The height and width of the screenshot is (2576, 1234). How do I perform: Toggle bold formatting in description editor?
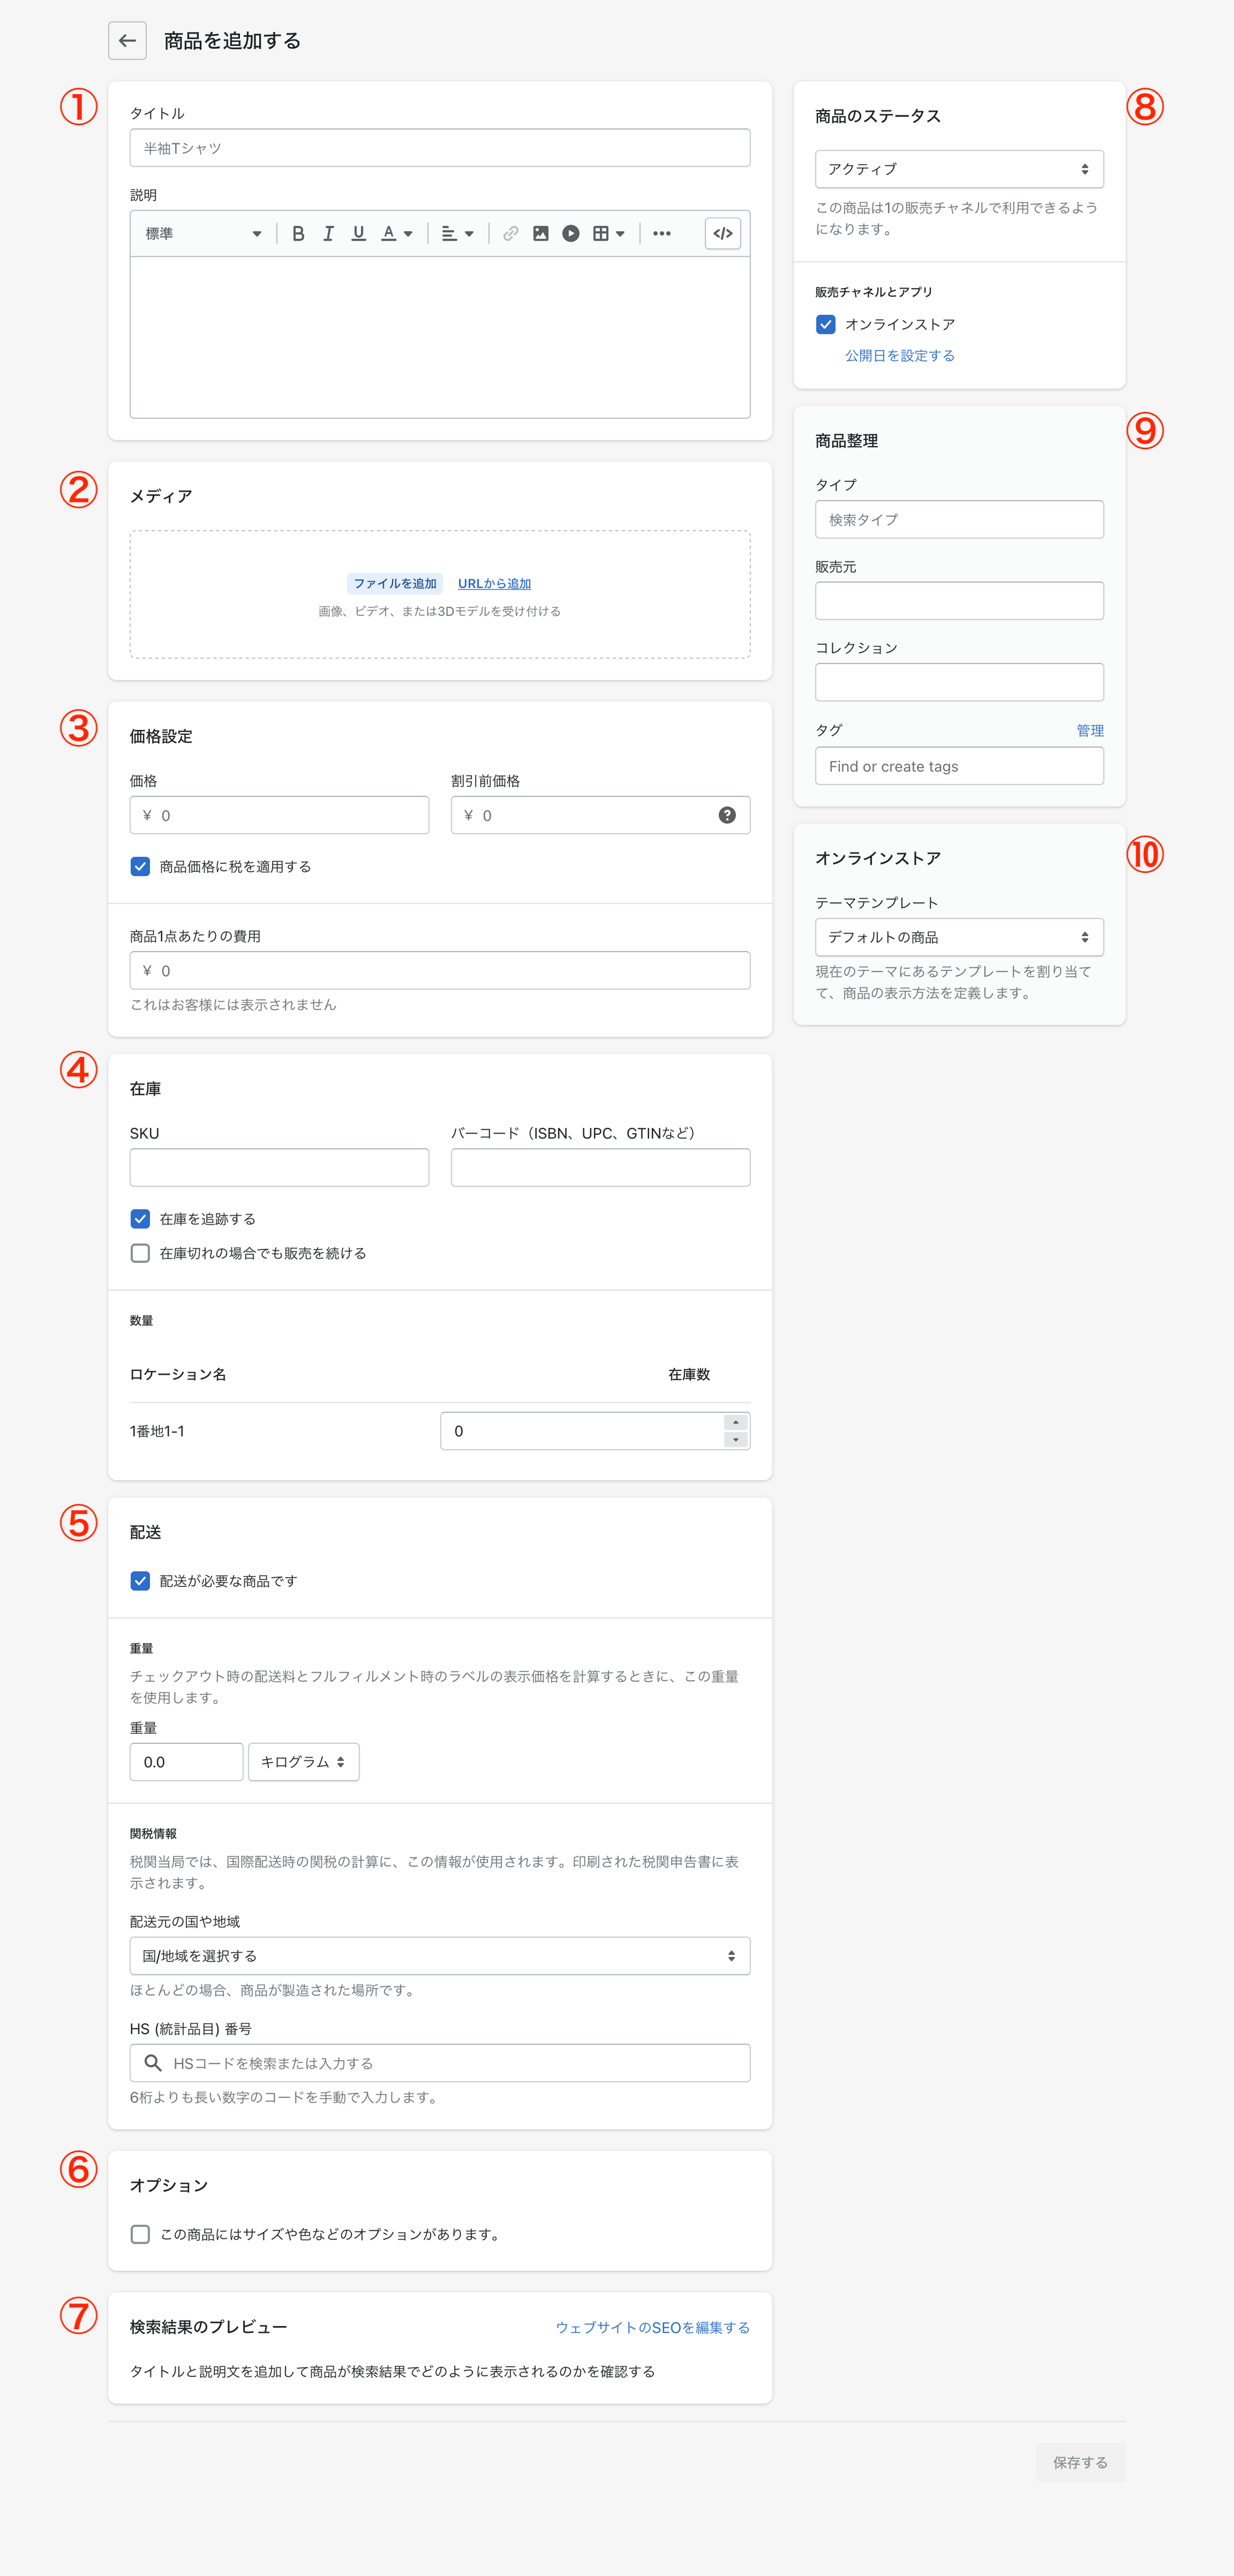pos(298,233)
